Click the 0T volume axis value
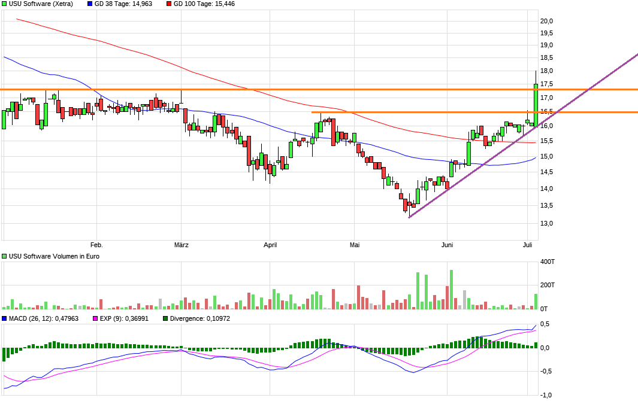Image resolution: width=638 pixels, height=401 pixels. [x=544, y=309]
